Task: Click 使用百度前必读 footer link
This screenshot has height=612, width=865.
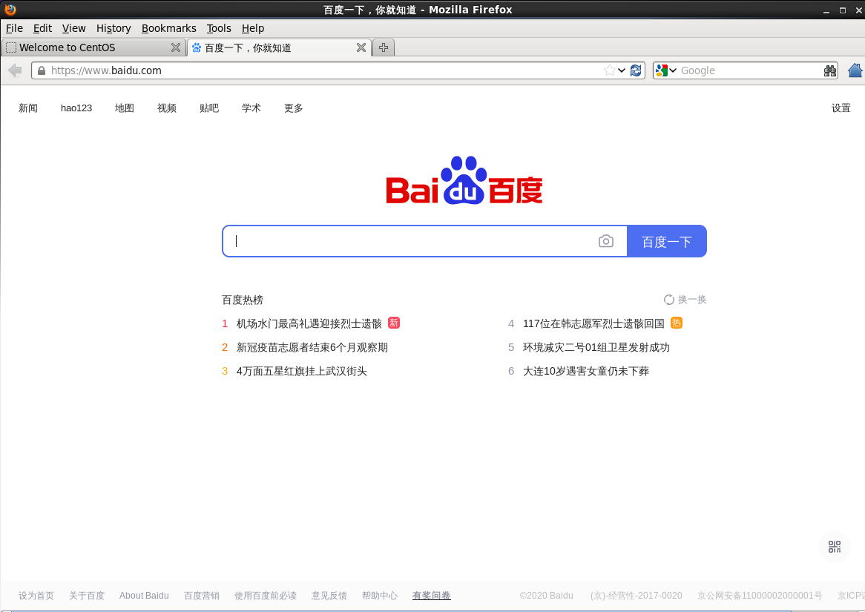Action: click(266, 596)
